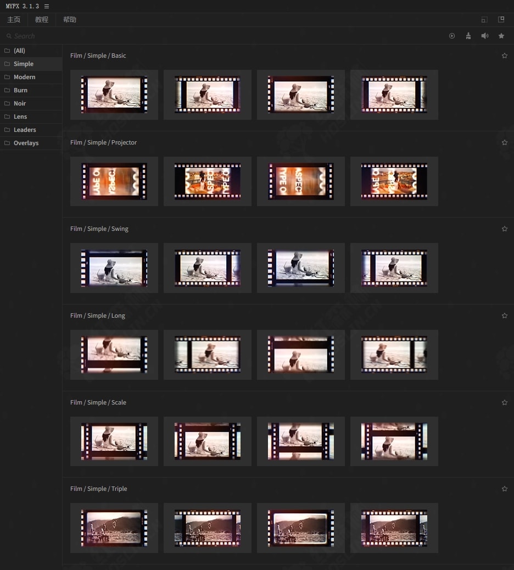Screen dimensions: 514x570
Task: Select the Noir category folder
Action: coord(31,103)
